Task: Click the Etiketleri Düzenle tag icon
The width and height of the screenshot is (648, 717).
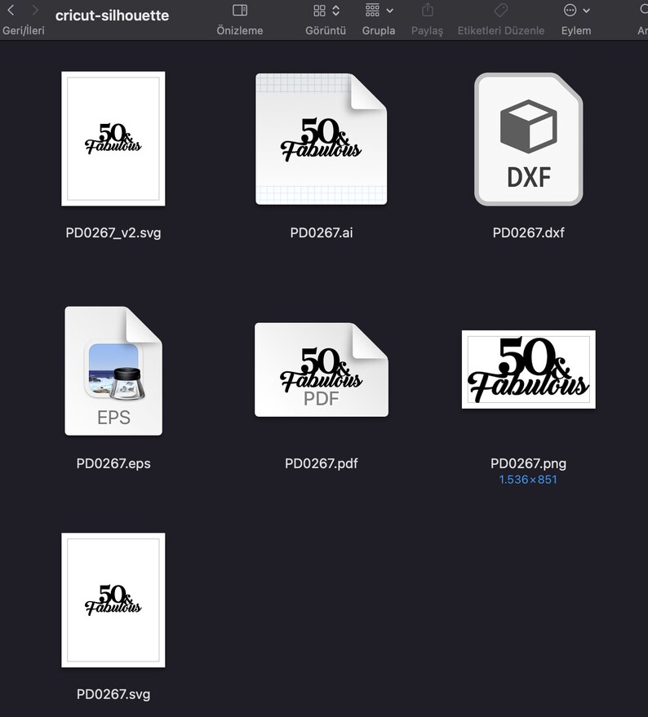Action: (501, 10)
